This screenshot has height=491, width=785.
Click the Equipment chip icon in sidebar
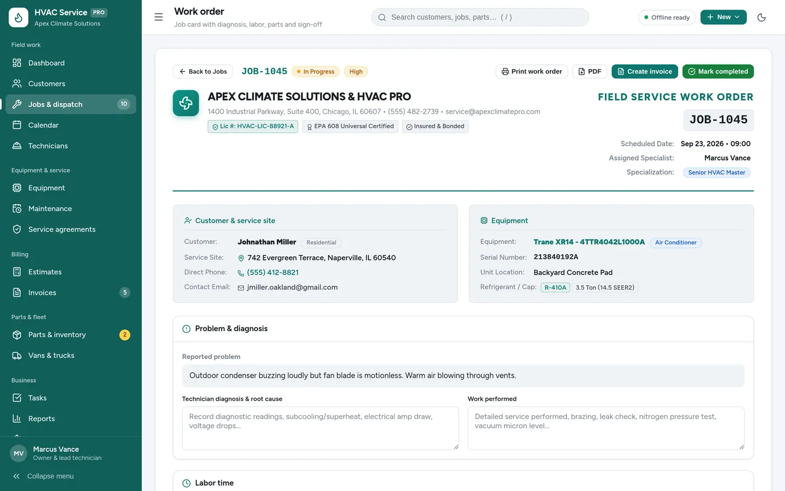click(17, 188)
